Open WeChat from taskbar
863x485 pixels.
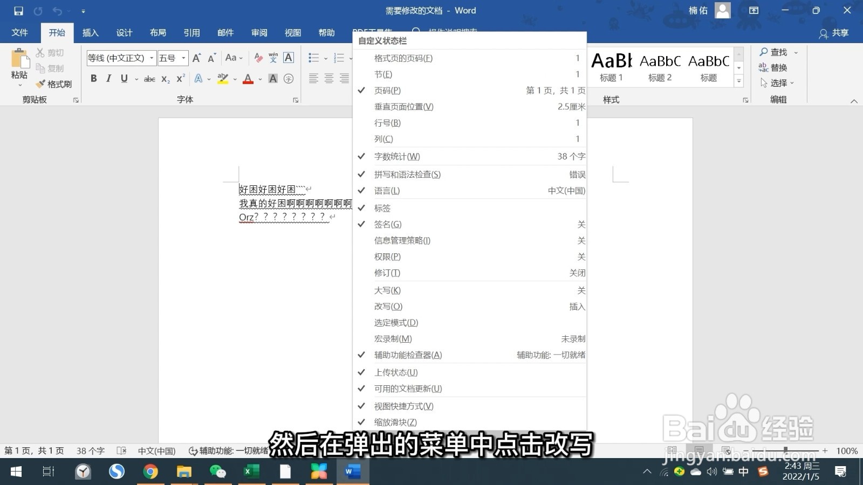(x=218, y=472)
